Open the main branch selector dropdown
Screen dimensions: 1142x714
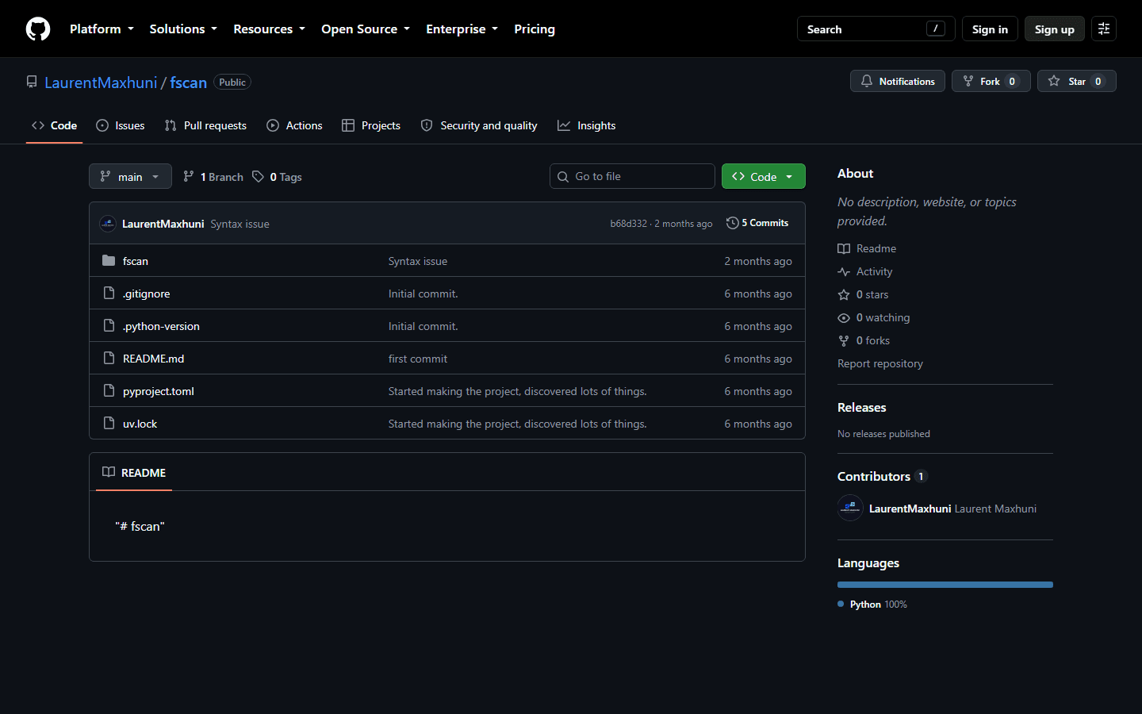(130, 176)
